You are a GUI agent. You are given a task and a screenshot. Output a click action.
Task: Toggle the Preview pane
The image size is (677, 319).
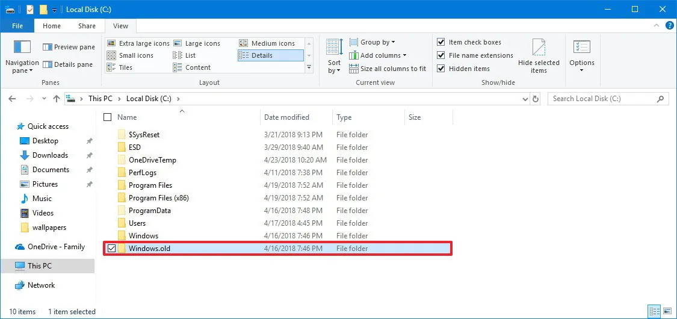click(69, 47)
